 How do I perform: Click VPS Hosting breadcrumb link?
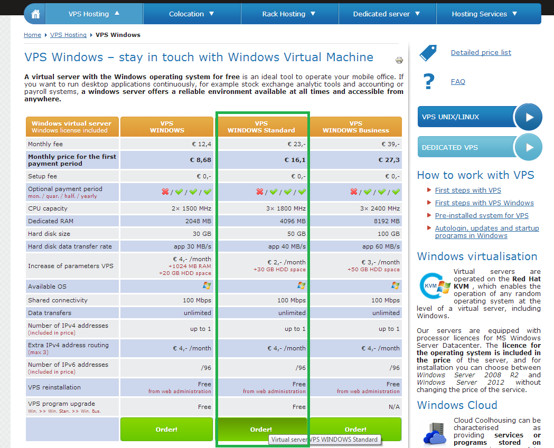click(68, 35)
